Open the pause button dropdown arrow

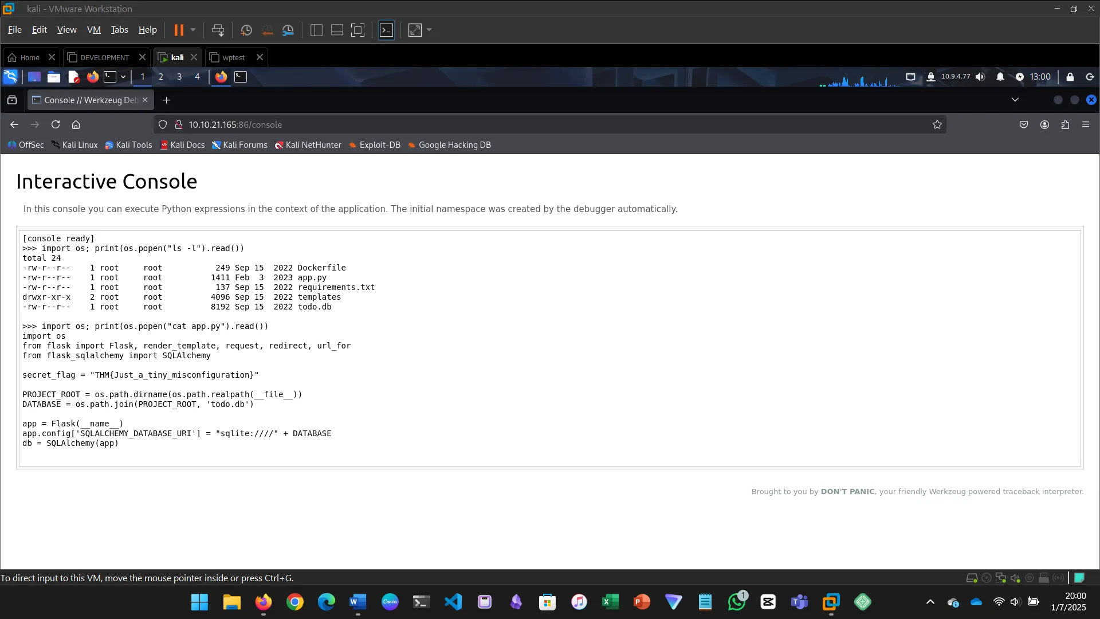pos(194,30)
